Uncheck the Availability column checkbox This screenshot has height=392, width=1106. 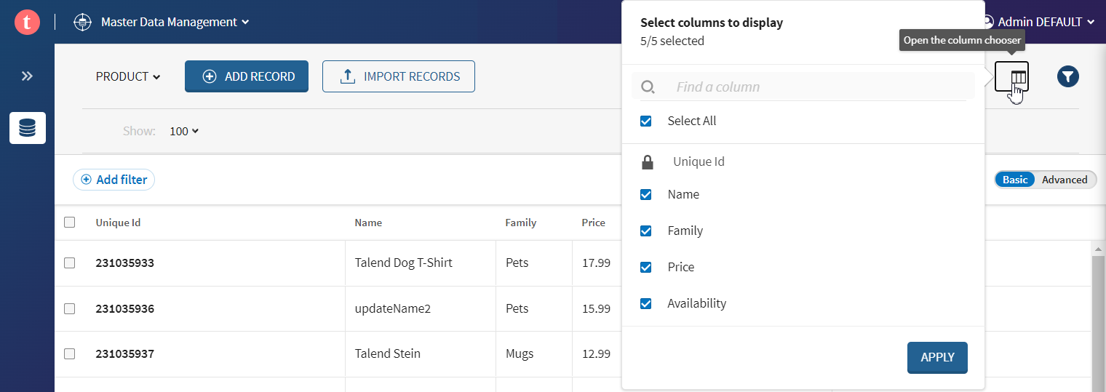[x=645, y=304]
